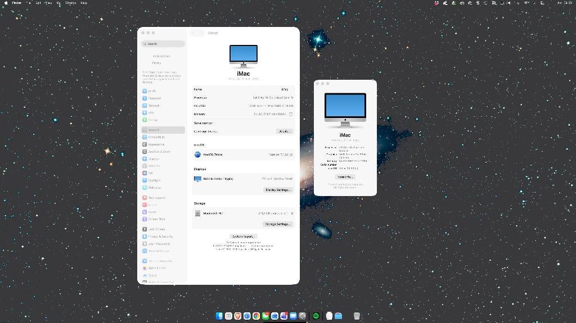This screenshot has width=576, height=323.
Task: Open Siri settings in the sidebar
Action: [163, 173]
